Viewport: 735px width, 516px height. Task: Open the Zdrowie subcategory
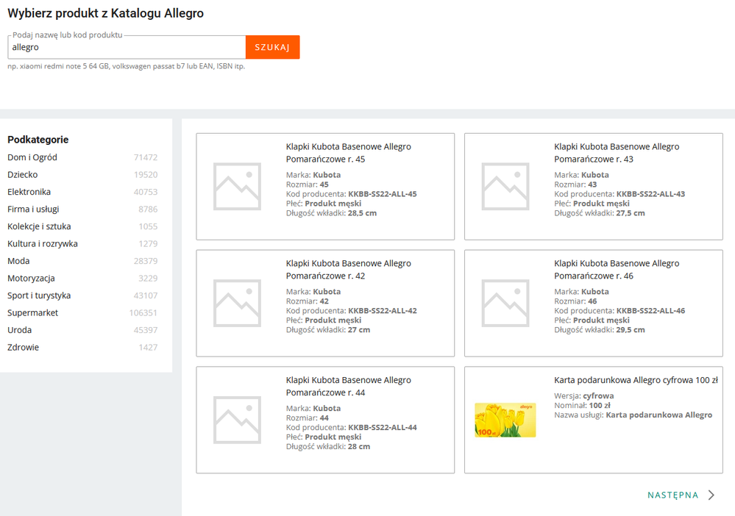[24, 348]
